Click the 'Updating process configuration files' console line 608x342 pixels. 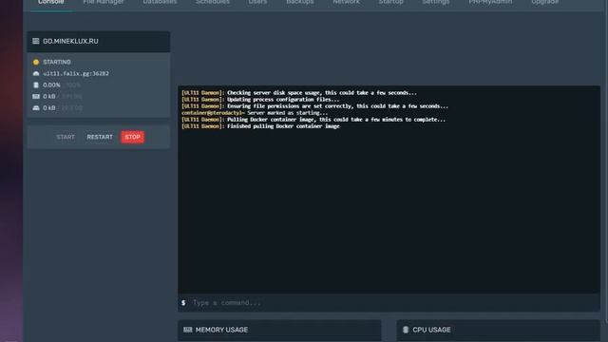coord(260,100)
